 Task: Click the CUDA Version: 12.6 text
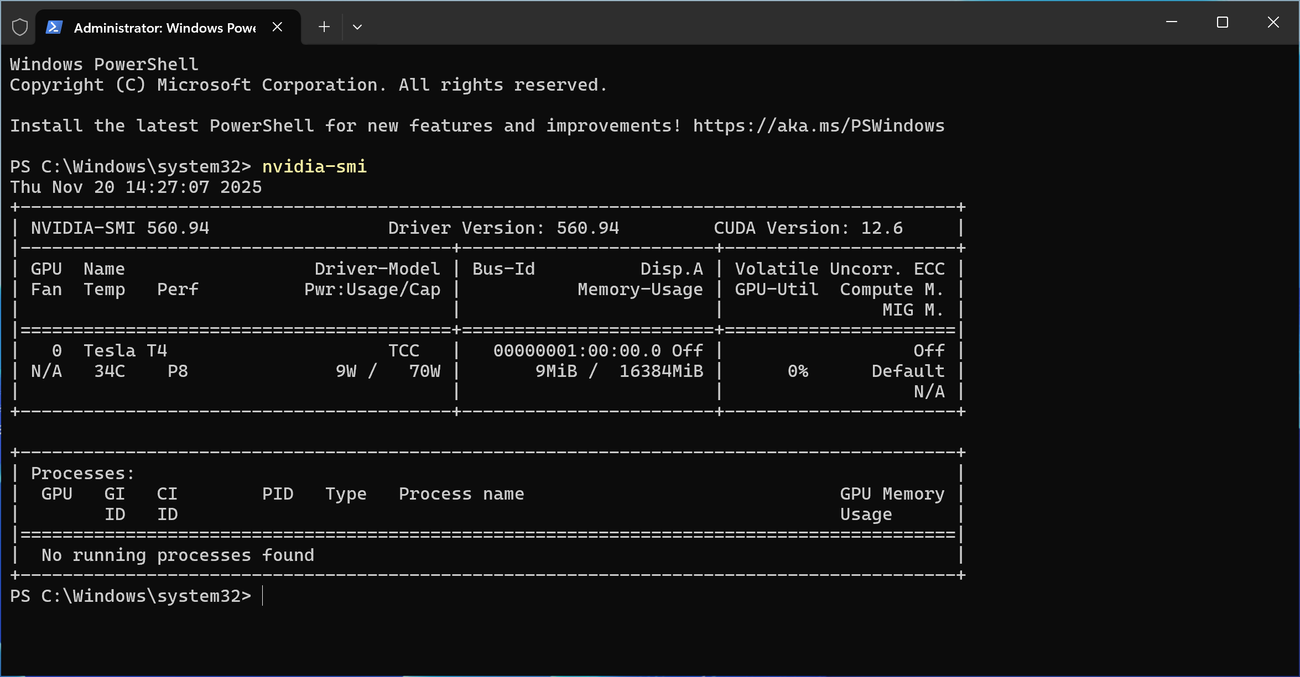pos(808,228)
